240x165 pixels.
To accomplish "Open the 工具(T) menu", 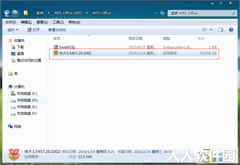I will click(x=58, y=22).
